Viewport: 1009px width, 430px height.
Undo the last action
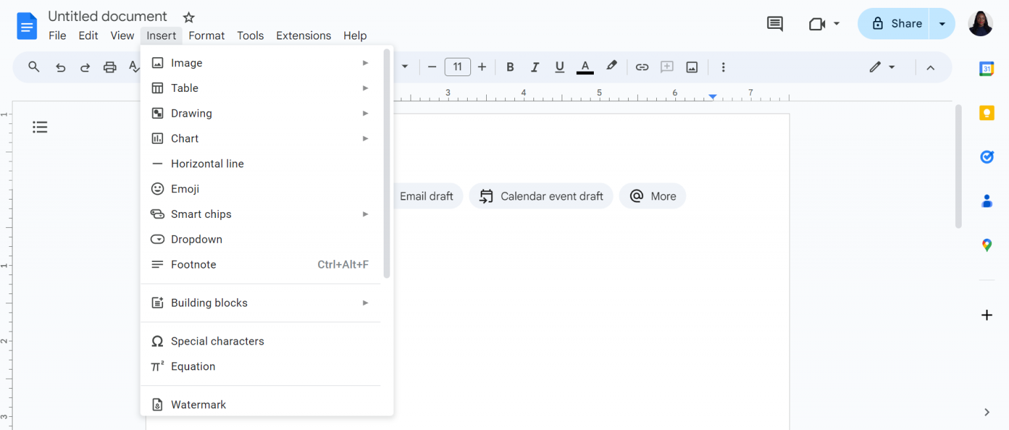pyautogui.click(x=60, y=66)
